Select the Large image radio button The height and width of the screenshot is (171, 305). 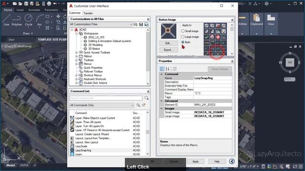point(183,37)
